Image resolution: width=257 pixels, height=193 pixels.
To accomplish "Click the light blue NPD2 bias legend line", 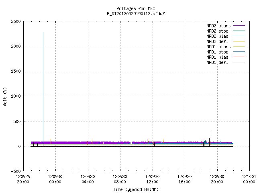I will 239,36.
